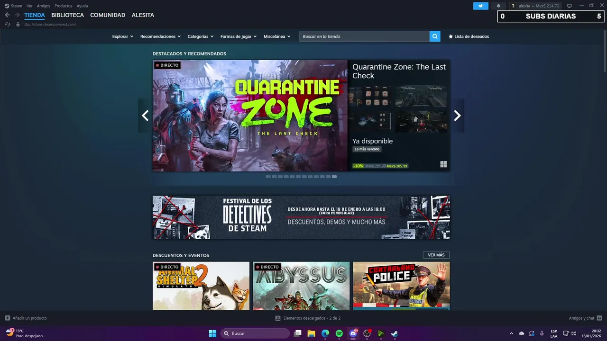Screen dimensions: 607x341
Task: Switch to the TIENDA tab
Action: point(35,15)
